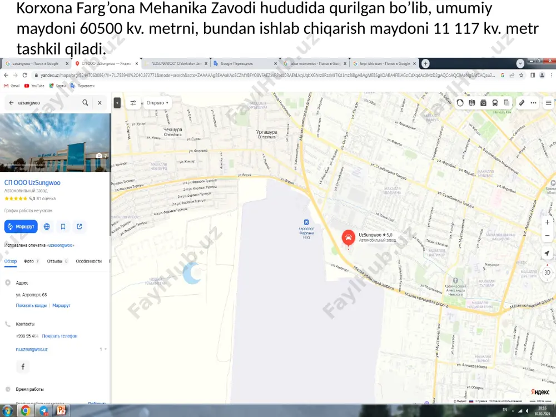Click the blue Маршрут route button
The height and width of the screenshot is (417, 556).
tap(21, 227)
